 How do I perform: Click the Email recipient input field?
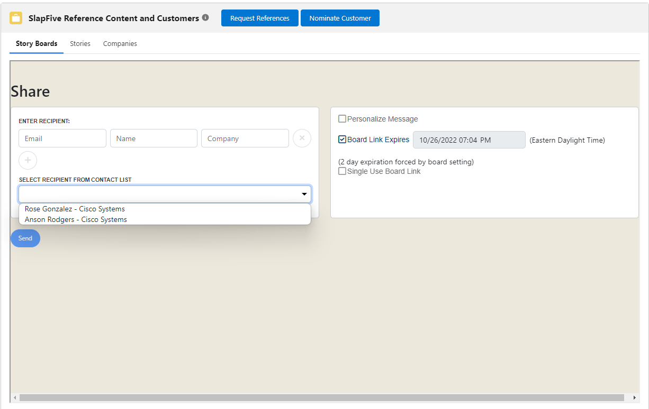62,138
